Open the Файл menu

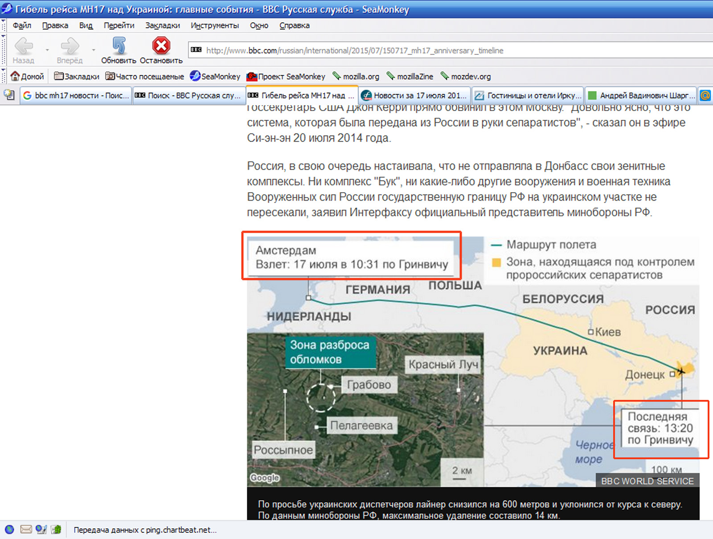pyautogui.click(x=22, y=25)
